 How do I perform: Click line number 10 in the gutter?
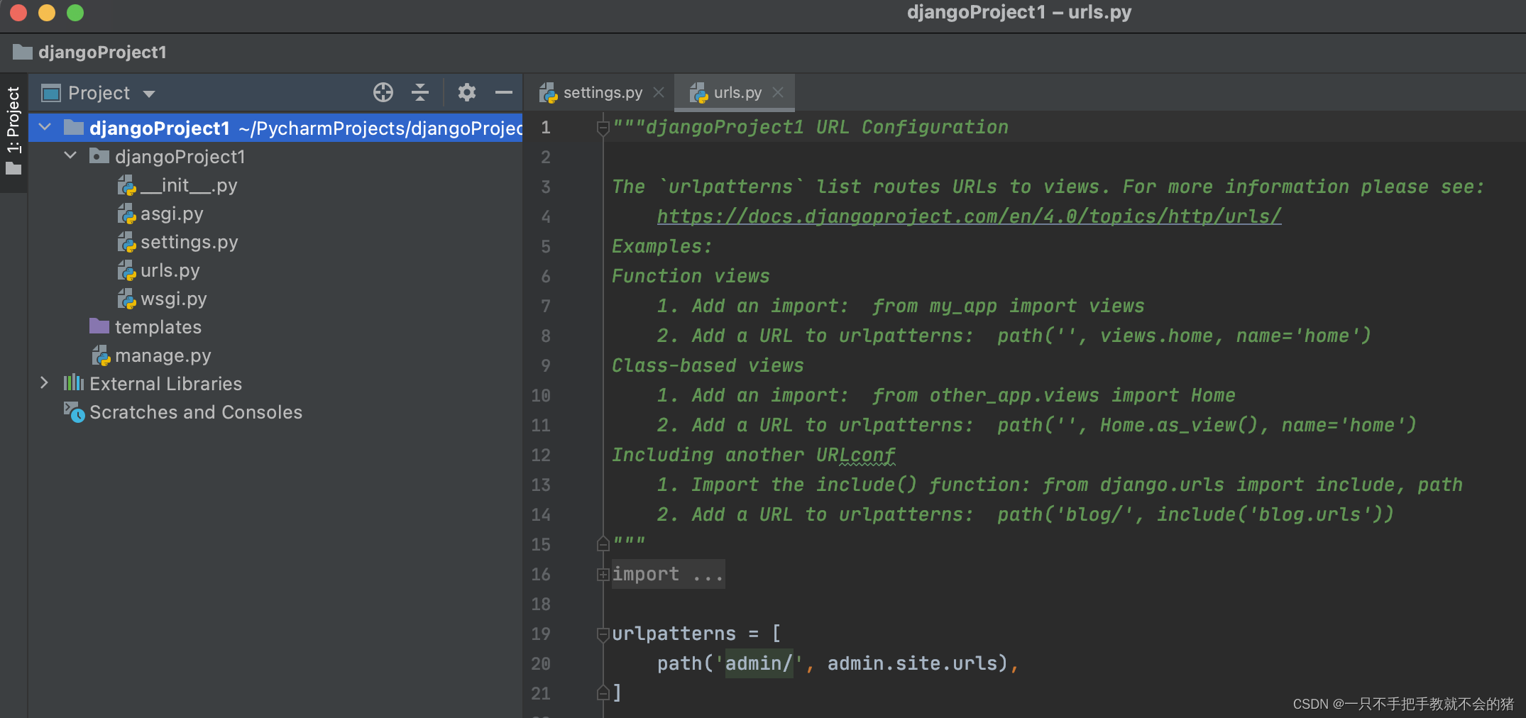click(x=541, y=396)
